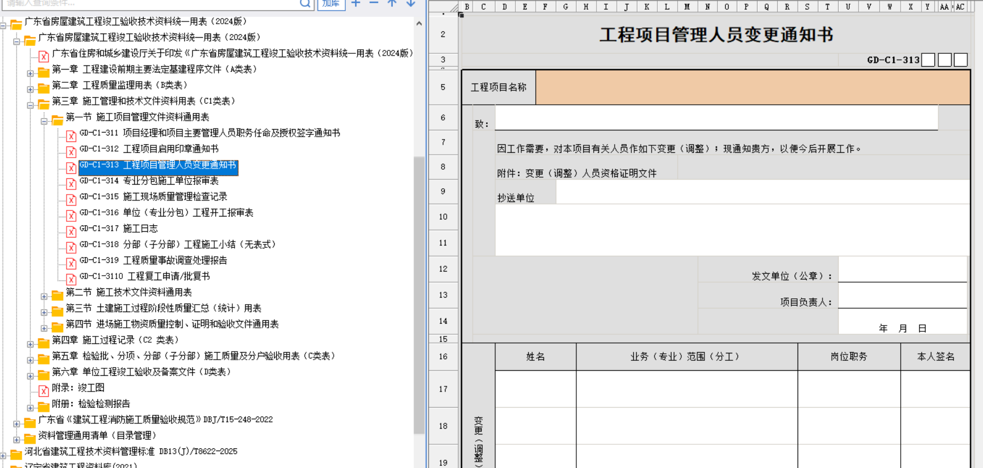983x468 pixels.
Task: Click inside the 请输入查询条件 search field
Action: point(151,3)
